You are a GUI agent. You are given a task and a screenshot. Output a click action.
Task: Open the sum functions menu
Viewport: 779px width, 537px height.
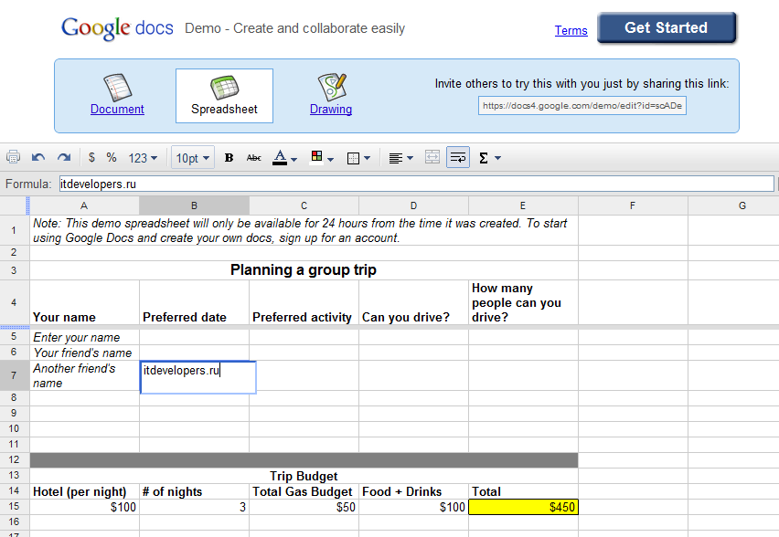pyautogui.click(x=489, y=158)
